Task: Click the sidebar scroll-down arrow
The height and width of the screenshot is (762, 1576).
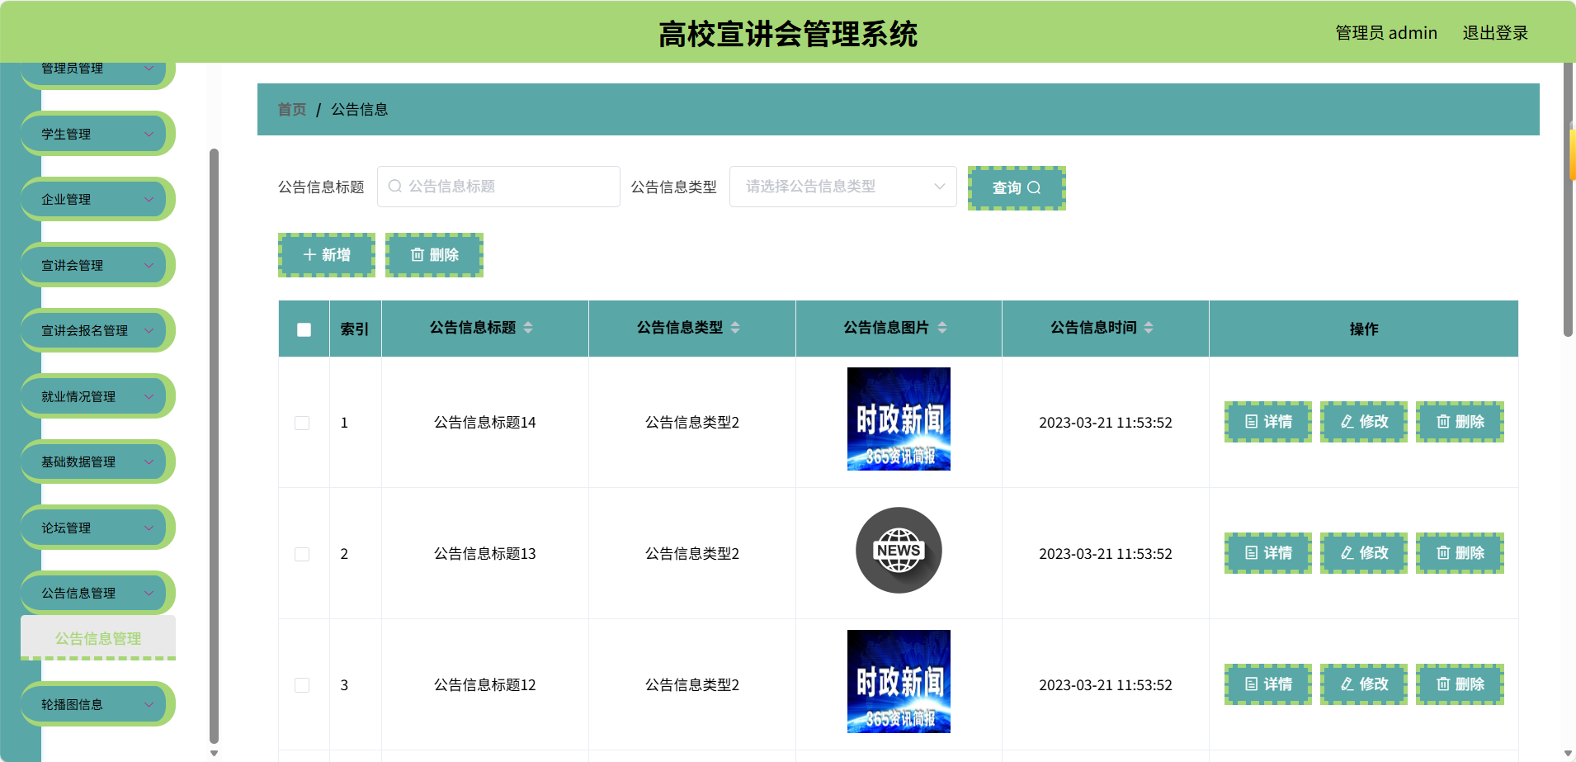Action: click(x=215, y=753)
